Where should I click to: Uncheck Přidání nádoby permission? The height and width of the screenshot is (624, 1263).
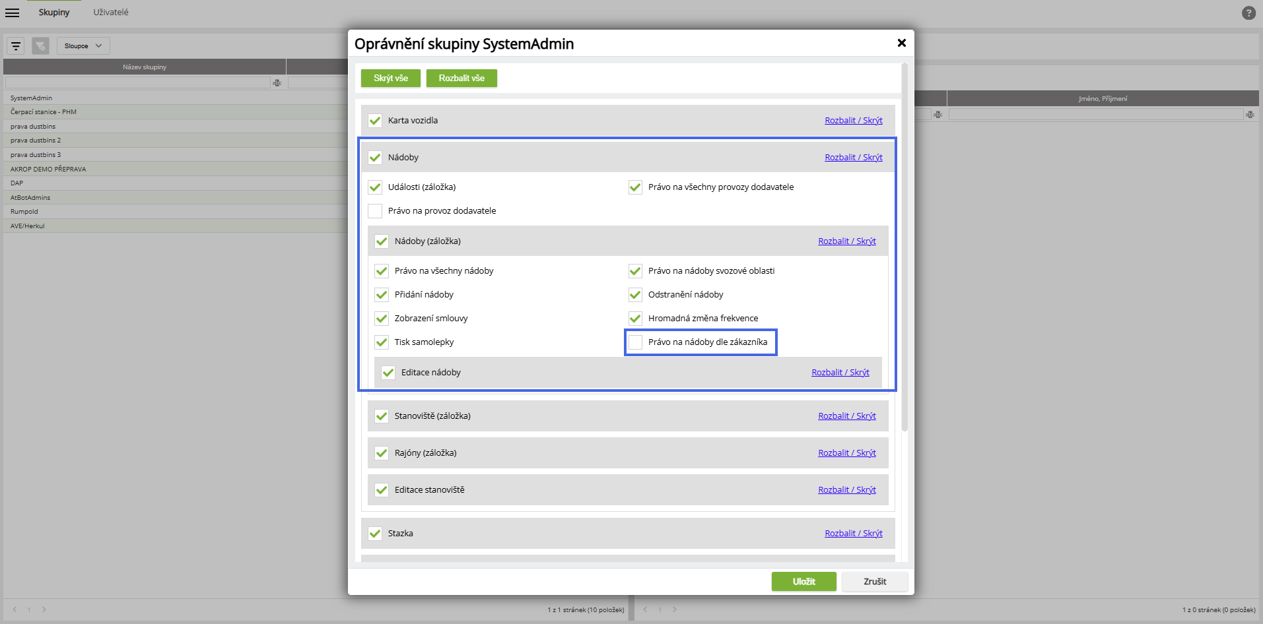tap(382, 295)
